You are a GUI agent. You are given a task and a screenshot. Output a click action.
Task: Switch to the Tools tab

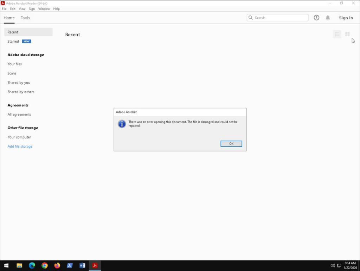25,18
